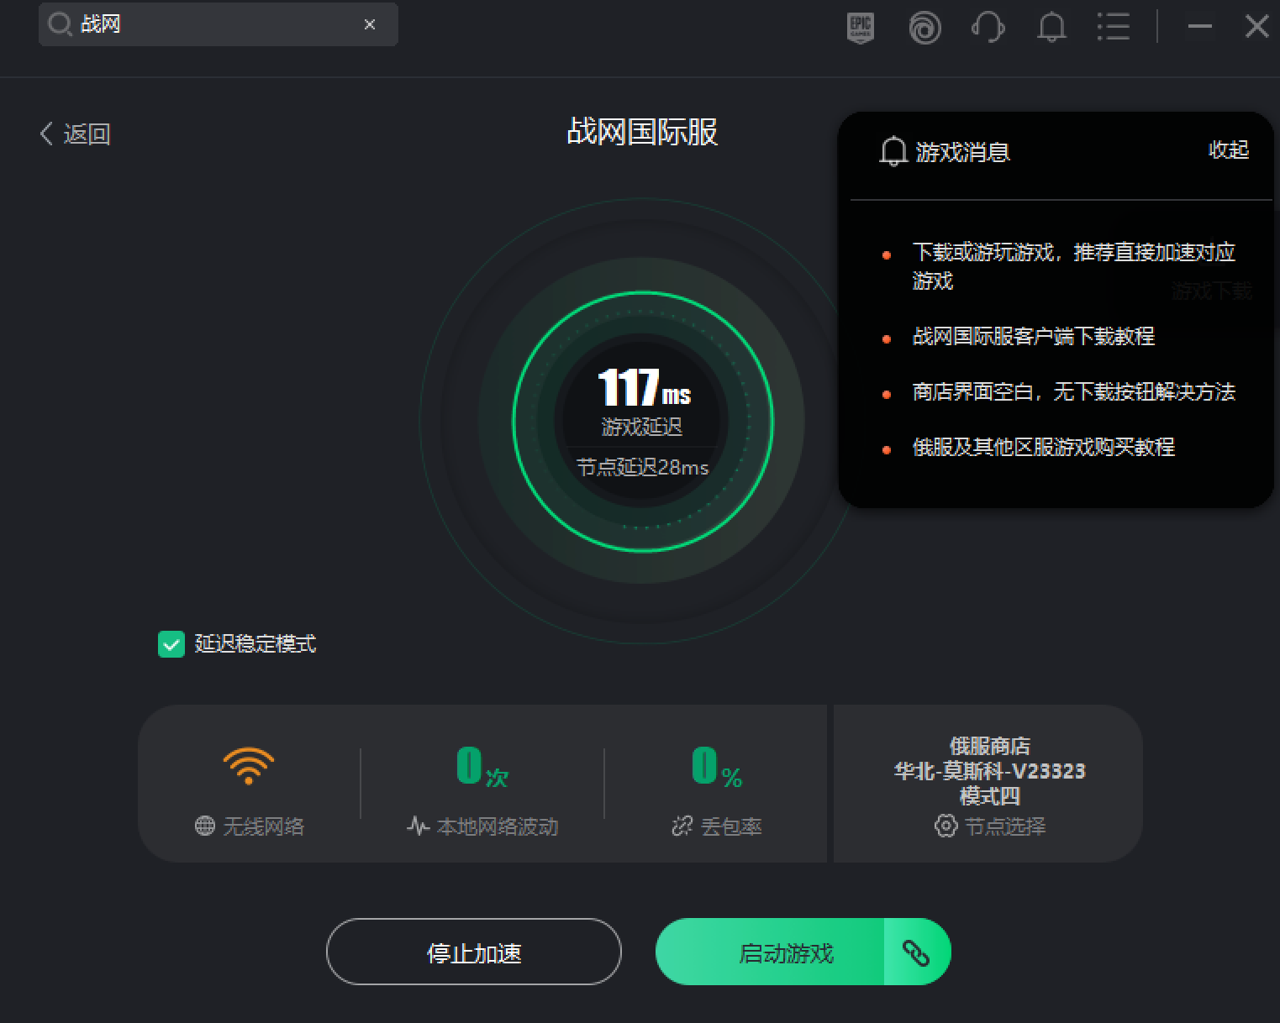
Task: Click the globe icon beside 无线网络
Action: 205,826
